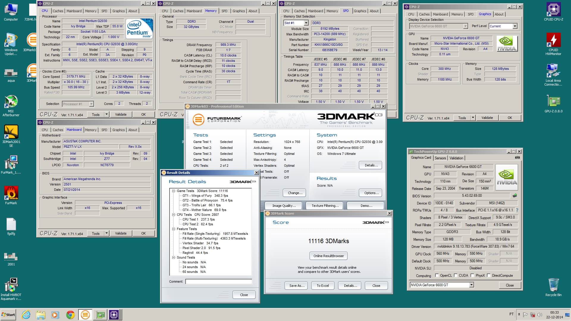Select the 3DMark2001 SE desktop icon

[x=11, y=136]
